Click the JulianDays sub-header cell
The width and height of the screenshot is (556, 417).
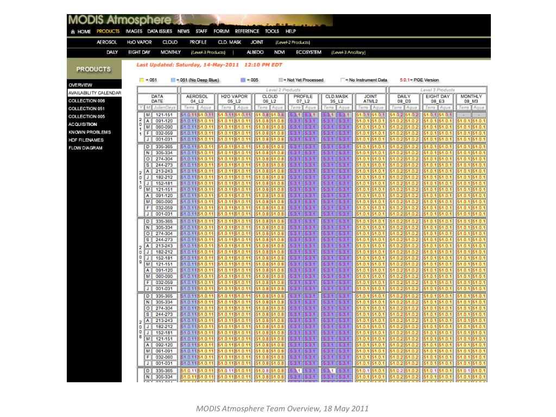pyautogui.click(x=164, y=108)
